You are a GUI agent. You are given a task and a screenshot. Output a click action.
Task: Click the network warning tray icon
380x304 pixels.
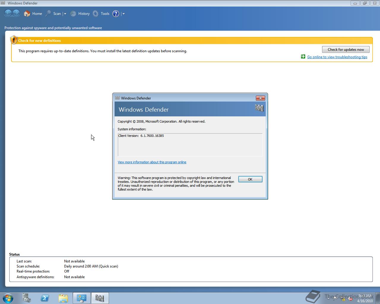click(343, 298)
